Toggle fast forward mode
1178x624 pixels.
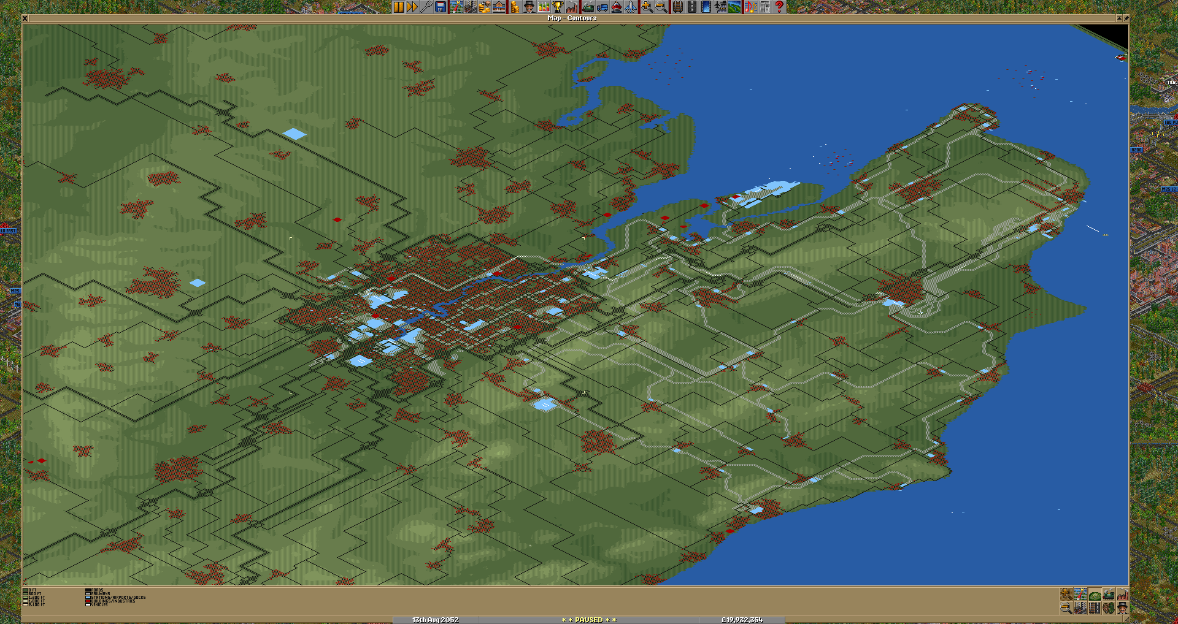point(413,7)
